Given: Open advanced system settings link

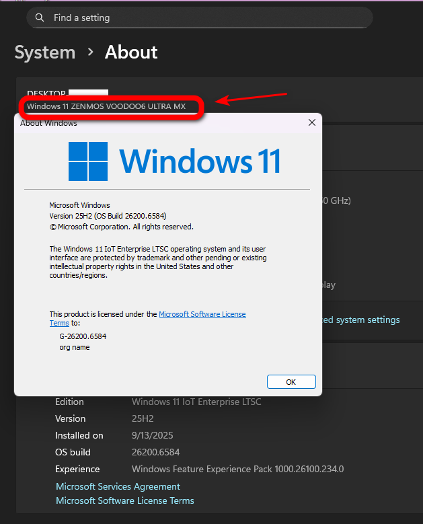Looking at the screenshot, I should coord(361,320).
